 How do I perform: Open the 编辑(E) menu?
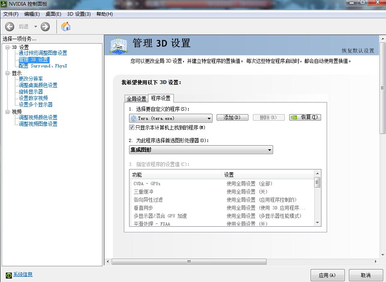pos(32,14)
